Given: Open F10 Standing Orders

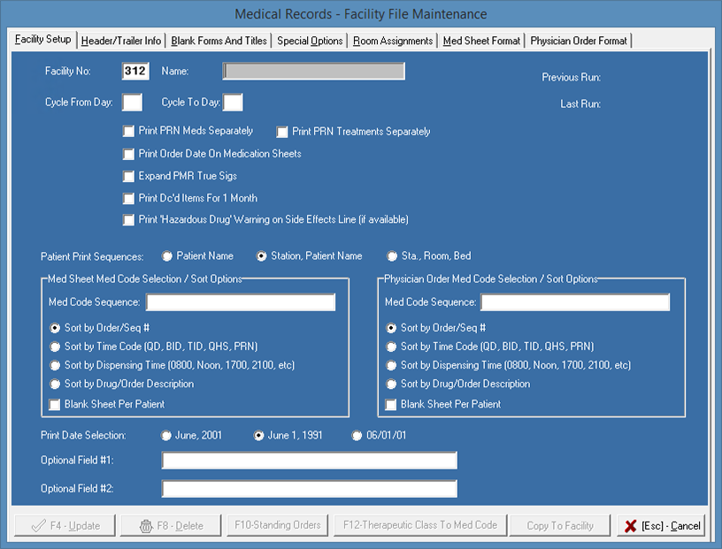Looking at the screenshot, I should coord(277,525).
